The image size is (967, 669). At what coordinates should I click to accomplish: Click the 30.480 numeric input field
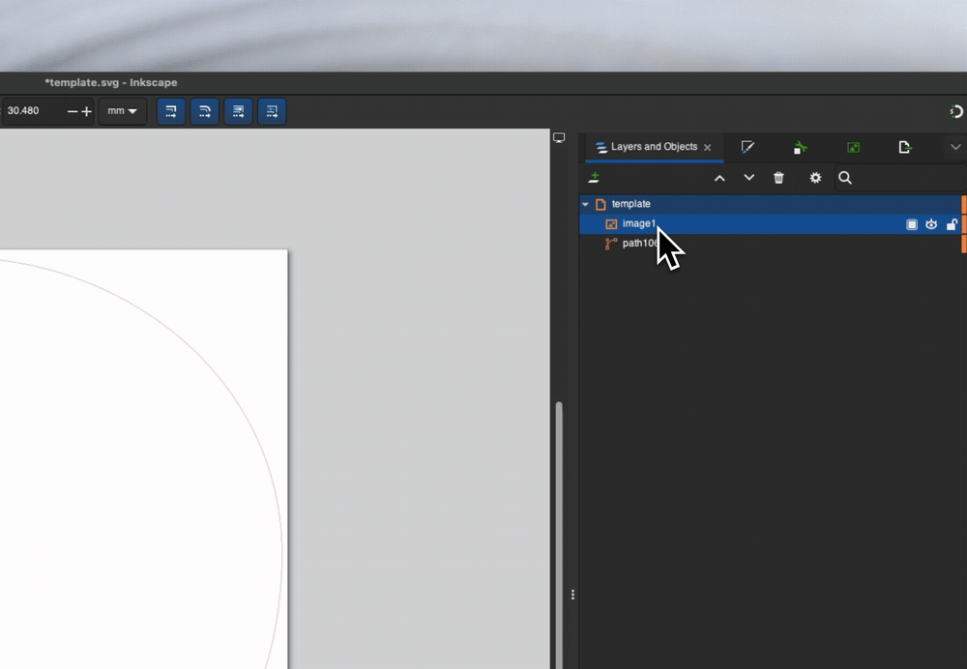click(x=32, y=111)
